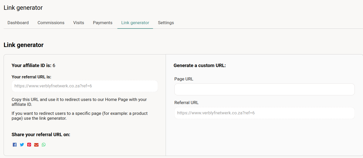Click the 'Copy this URL' instruction paragraph

(x=79, y=102)
